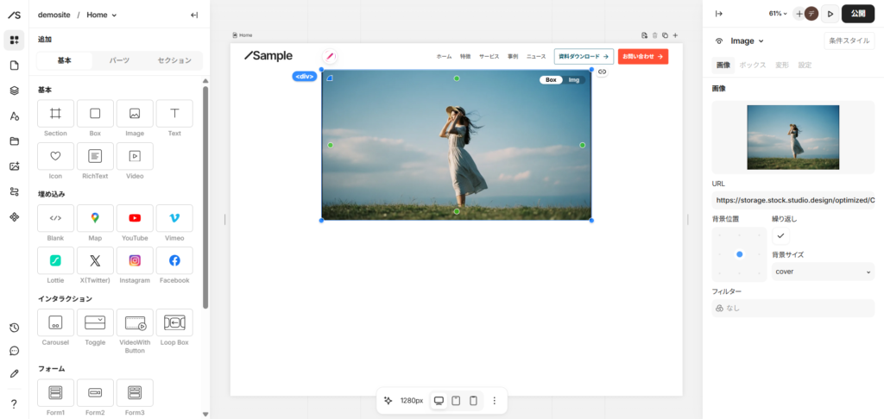Viewport: 884px width, 419px height.
Task: Add a Lottie embed element
Action: point(55,260)
